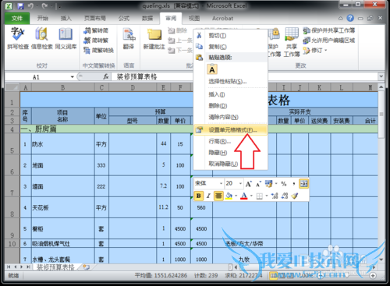Switch to the 视图 (View) tab
Image resolution: width=390 pixels, height=286 pixels.
[194, 18]
